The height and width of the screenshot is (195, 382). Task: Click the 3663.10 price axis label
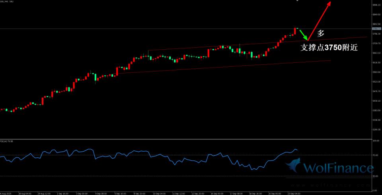tap(377, 53)
